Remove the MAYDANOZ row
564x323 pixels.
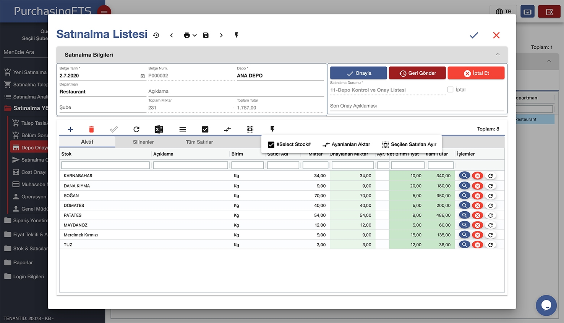coord(478,225)
